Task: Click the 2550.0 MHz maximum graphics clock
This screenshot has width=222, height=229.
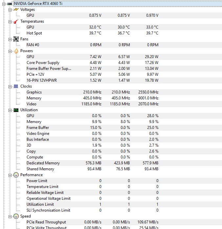Action: coord(148,92)
